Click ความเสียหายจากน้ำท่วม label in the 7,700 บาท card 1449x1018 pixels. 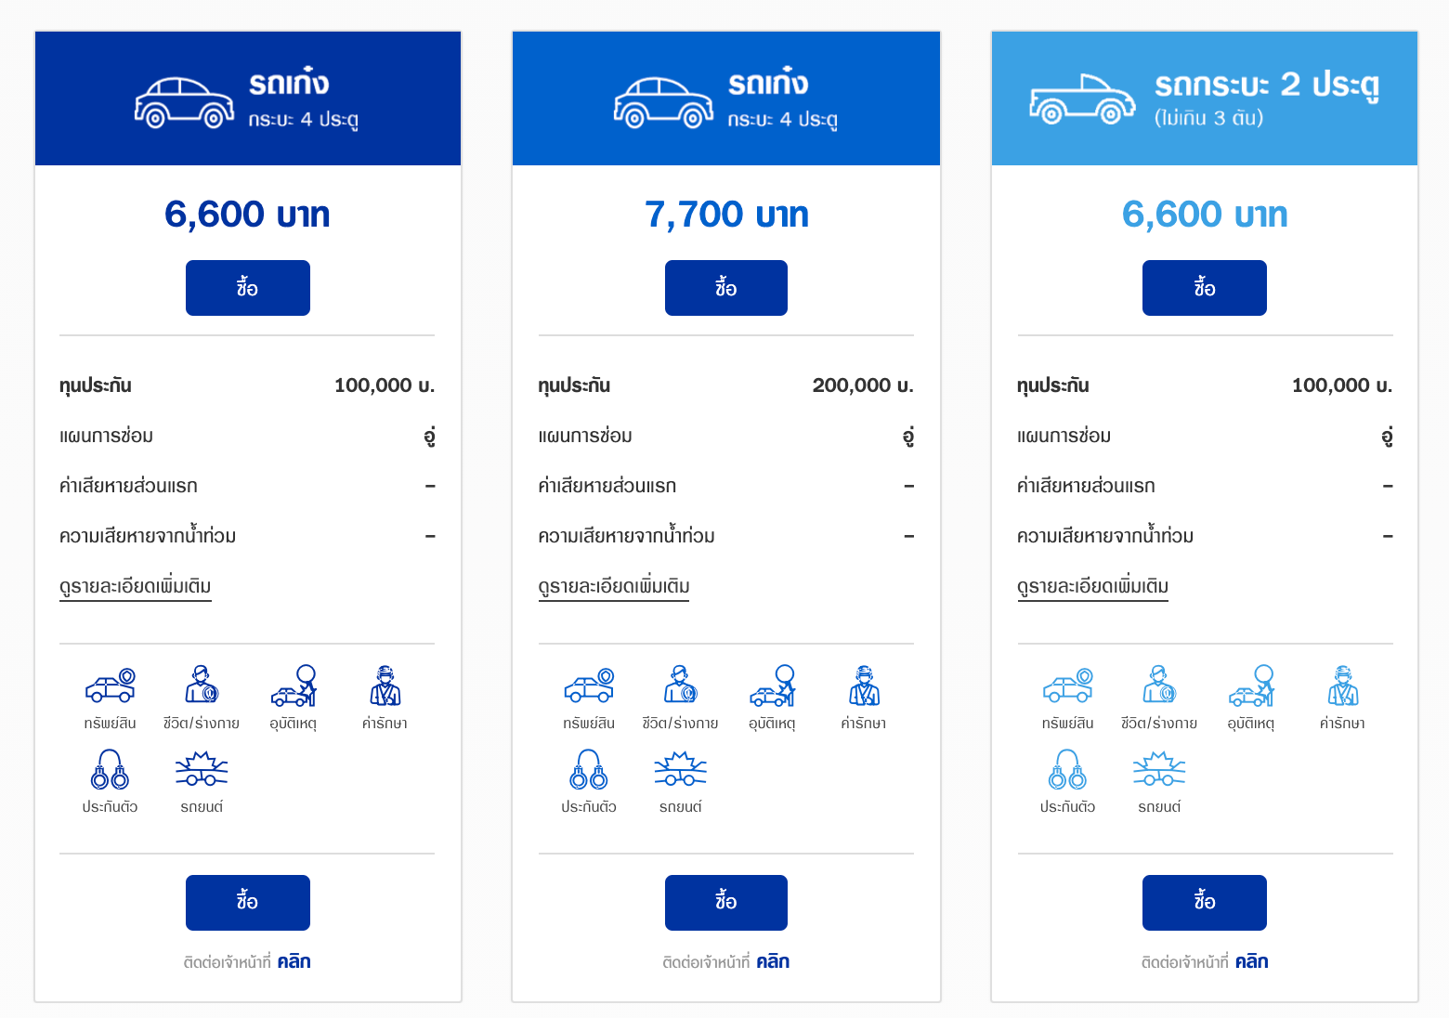pos(627,535)
